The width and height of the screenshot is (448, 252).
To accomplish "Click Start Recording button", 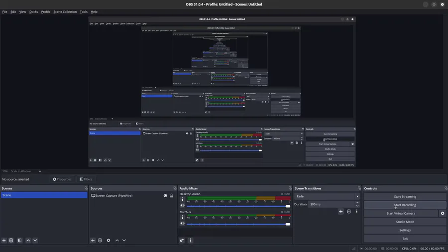I will pyautogui.click(x=405, y=205).
